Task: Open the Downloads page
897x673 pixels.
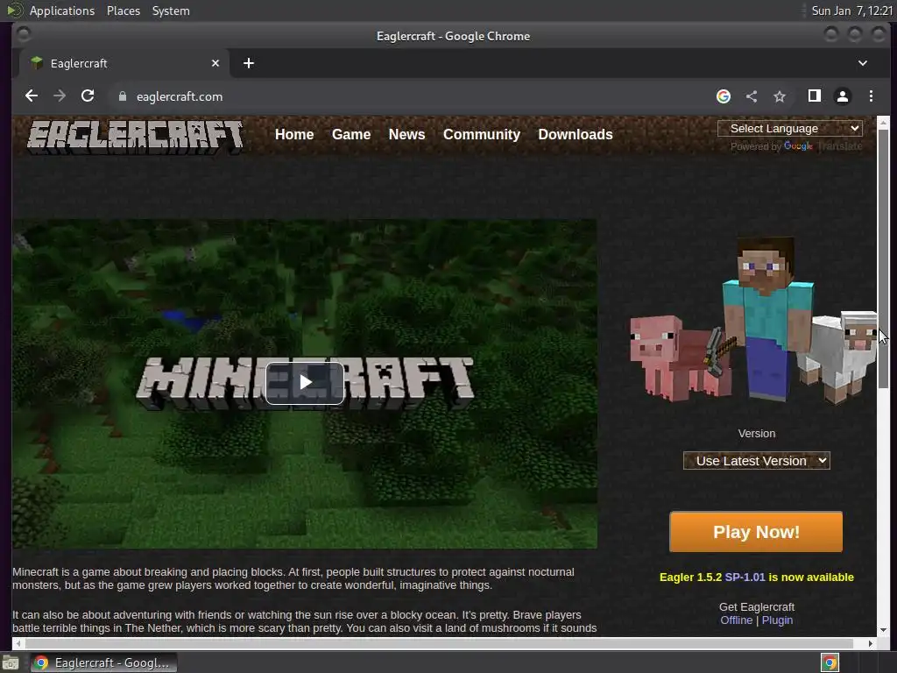Action: 575,134
